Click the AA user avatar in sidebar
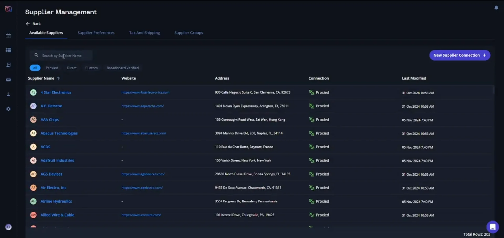504x238 pixels. point(8,227)
